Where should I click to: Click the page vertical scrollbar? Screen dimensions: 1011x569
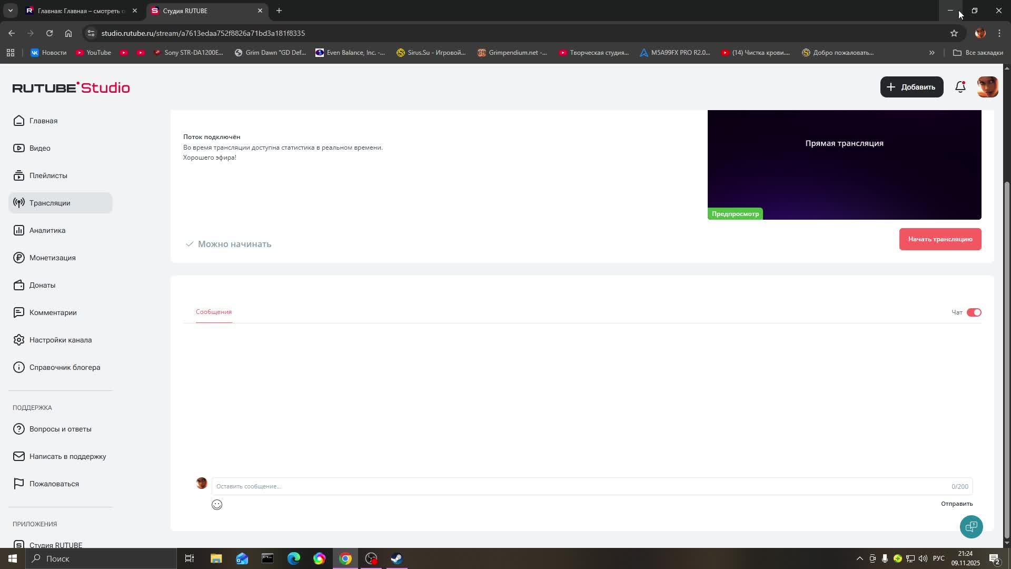pos(1007,358)
